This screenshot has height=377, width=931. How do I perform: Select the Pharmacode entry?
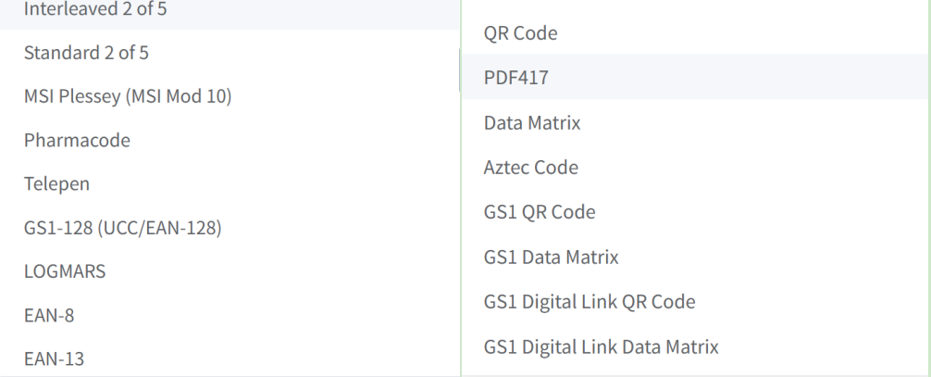point(77,140)
